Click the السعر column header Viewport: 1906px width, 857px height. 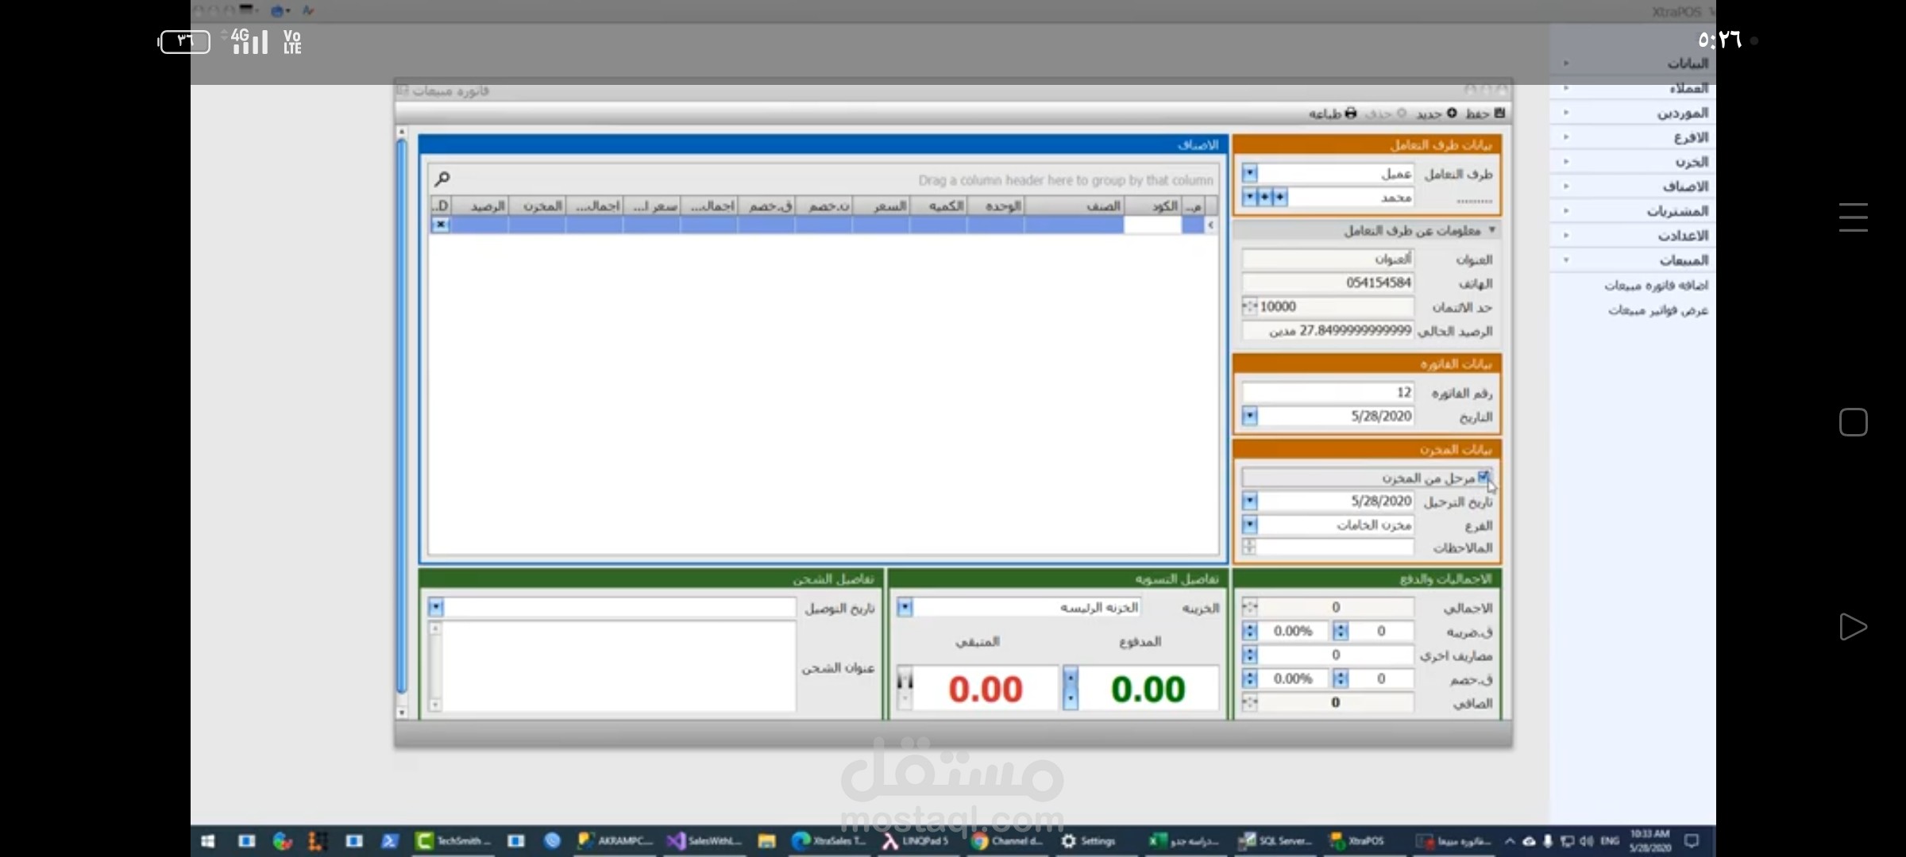(881, 206)
